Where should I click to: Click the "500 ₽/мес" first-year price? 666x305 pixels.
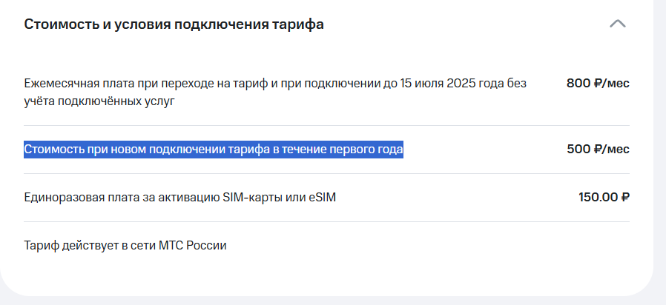point(598,150)
